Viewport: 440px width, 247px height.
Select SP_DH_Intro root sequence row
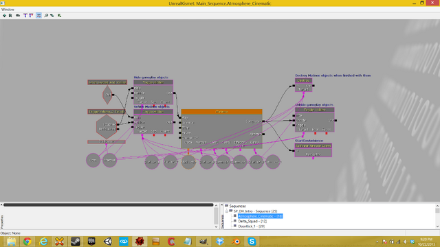[x=255, y=211]
